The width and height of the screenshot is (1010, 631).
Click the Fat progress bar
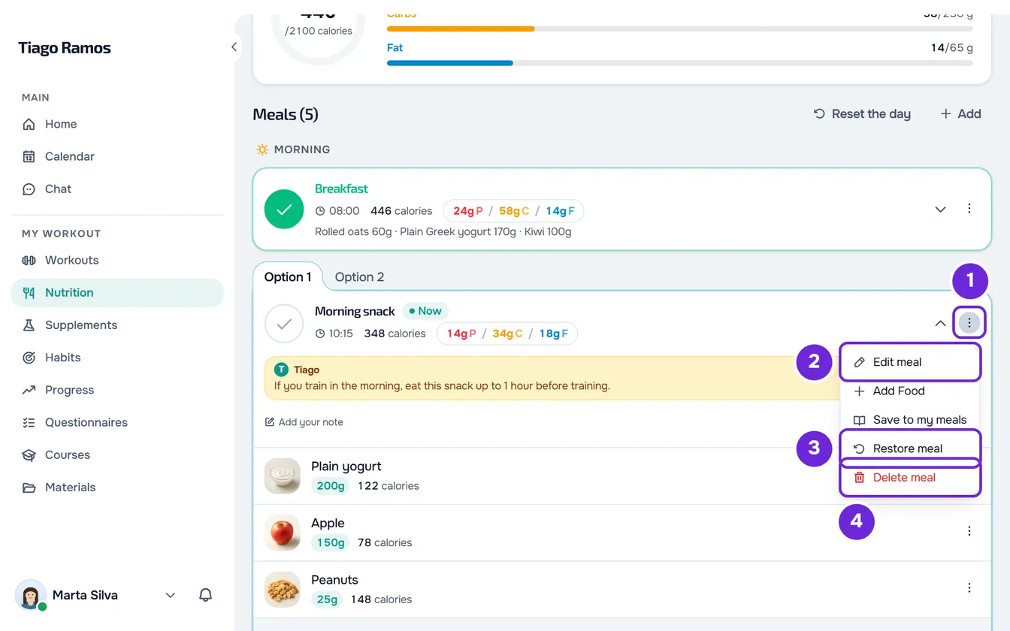[x=679, y=63]
